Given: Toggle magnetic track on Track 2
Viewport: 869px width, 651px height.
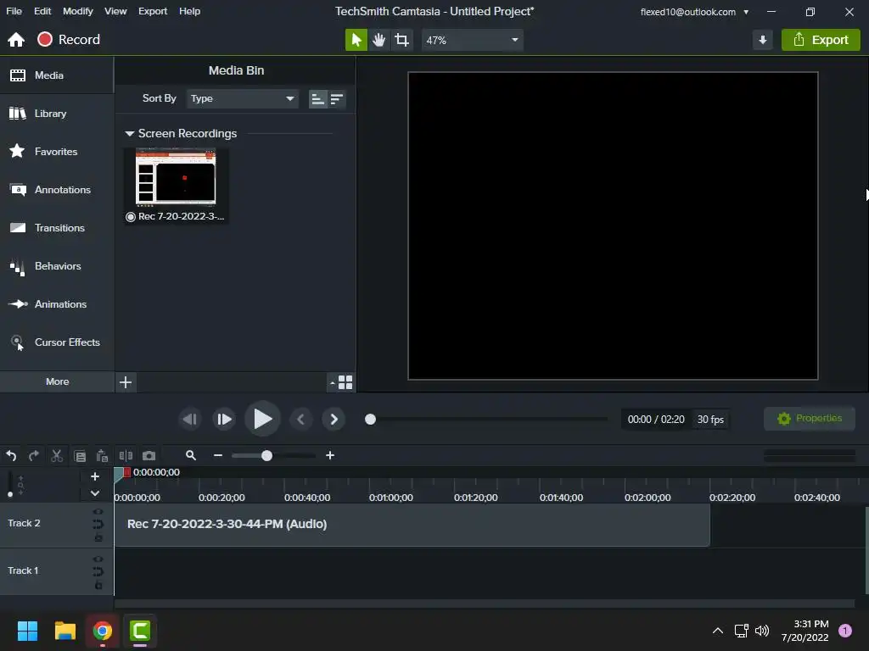Looking at the screenshot, I should pos(98,524).
